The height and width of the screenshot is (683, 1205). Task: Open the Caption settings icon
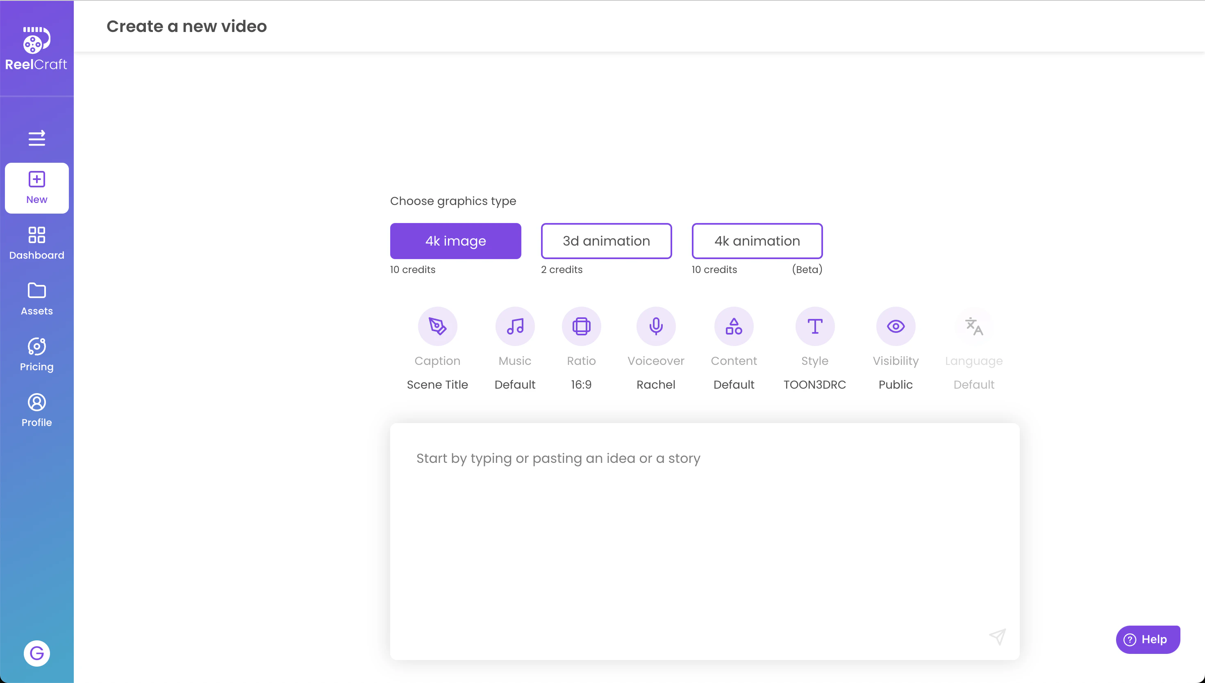click(437, 326)
